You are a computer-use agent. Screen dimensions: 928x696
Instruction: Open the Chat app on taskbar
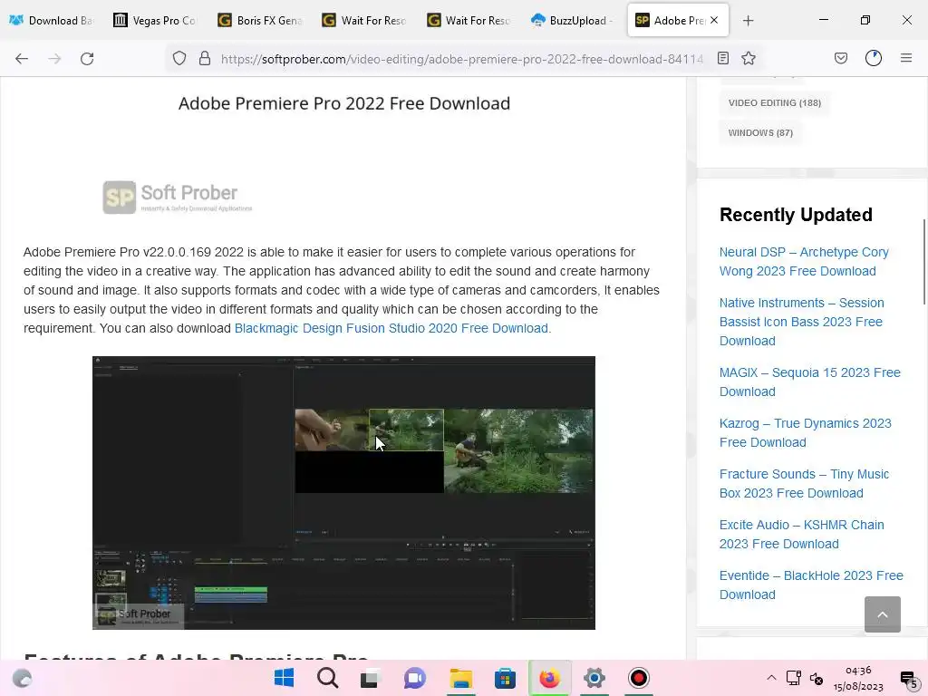click(x=415, y=678)
